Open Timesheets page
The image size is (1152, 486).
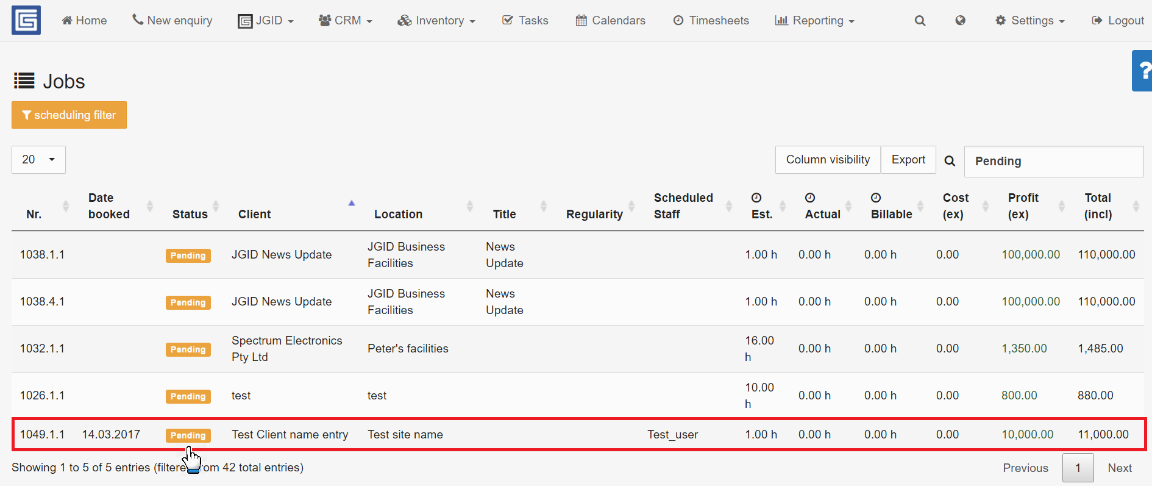711,21
